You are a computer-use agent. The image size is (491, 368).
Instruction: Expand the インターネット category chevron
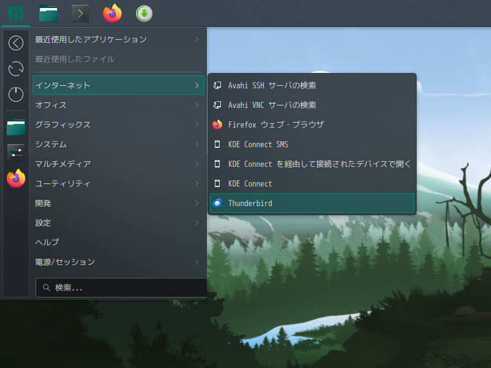pyautogui.click(x=196, y=85)
